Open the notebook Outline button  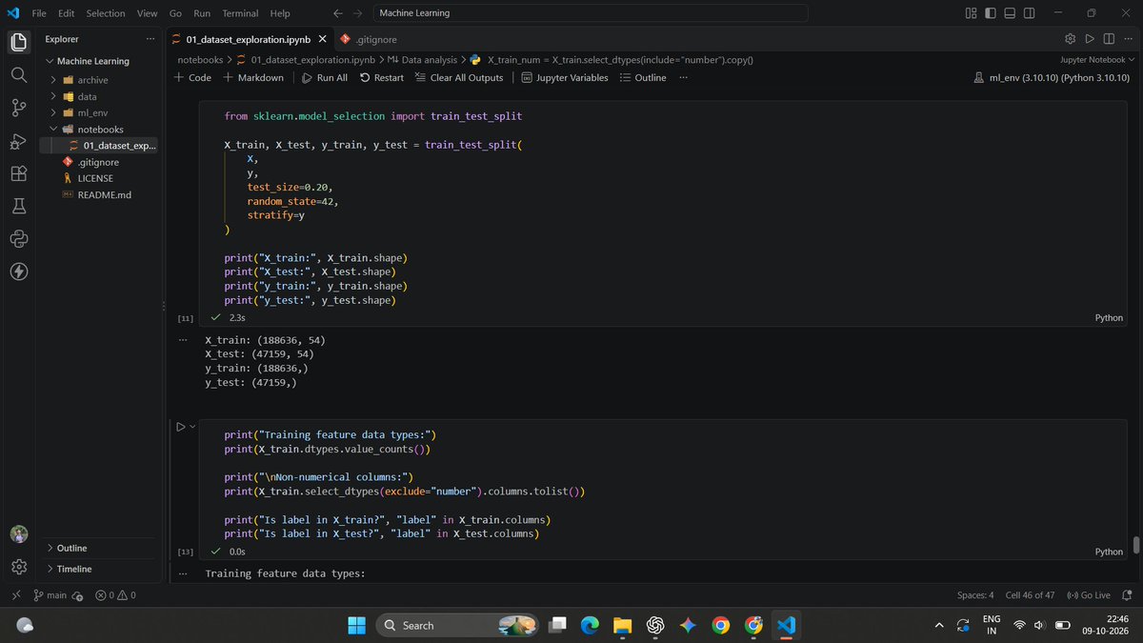642,77
